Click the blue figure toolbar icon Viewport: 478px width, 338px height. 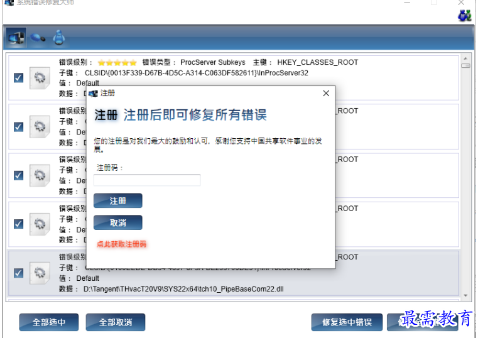(59, 38)
